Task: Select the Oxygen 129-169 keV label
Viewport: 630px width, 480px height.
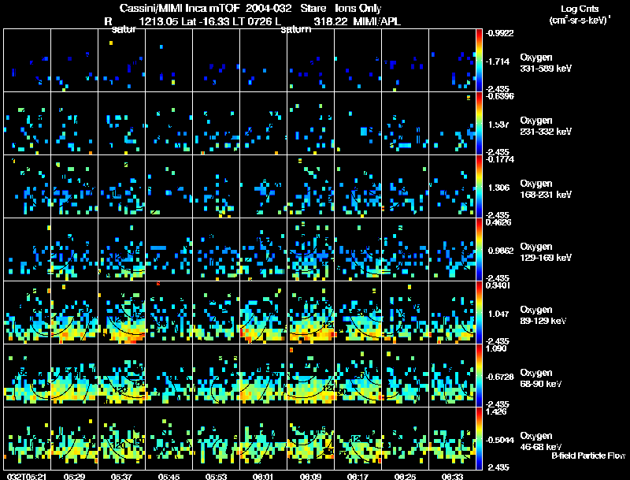Action: click(546, 252)
